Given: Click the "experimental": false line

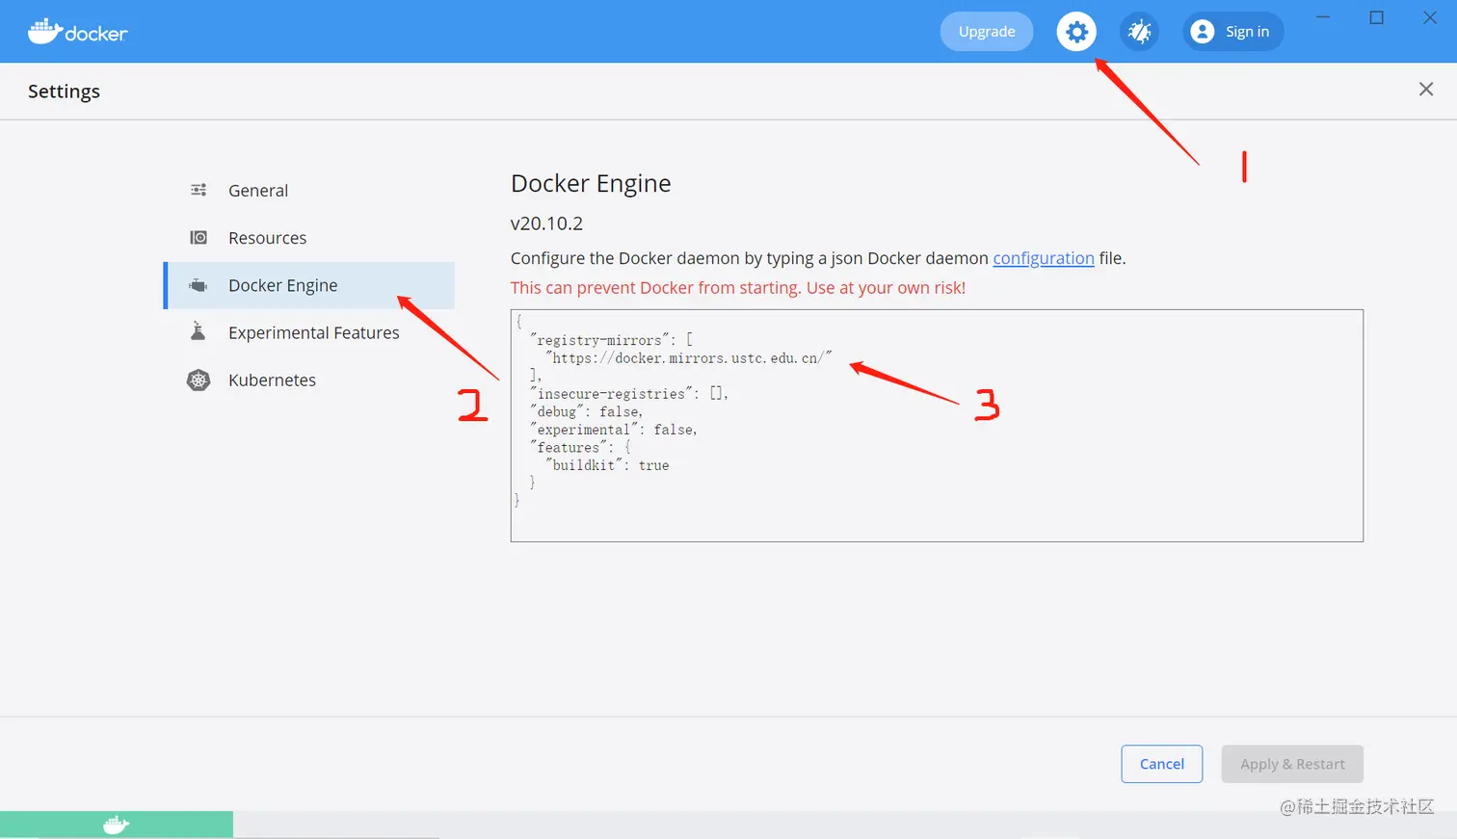Looking at the screenshot, I should tap(613, 430).
